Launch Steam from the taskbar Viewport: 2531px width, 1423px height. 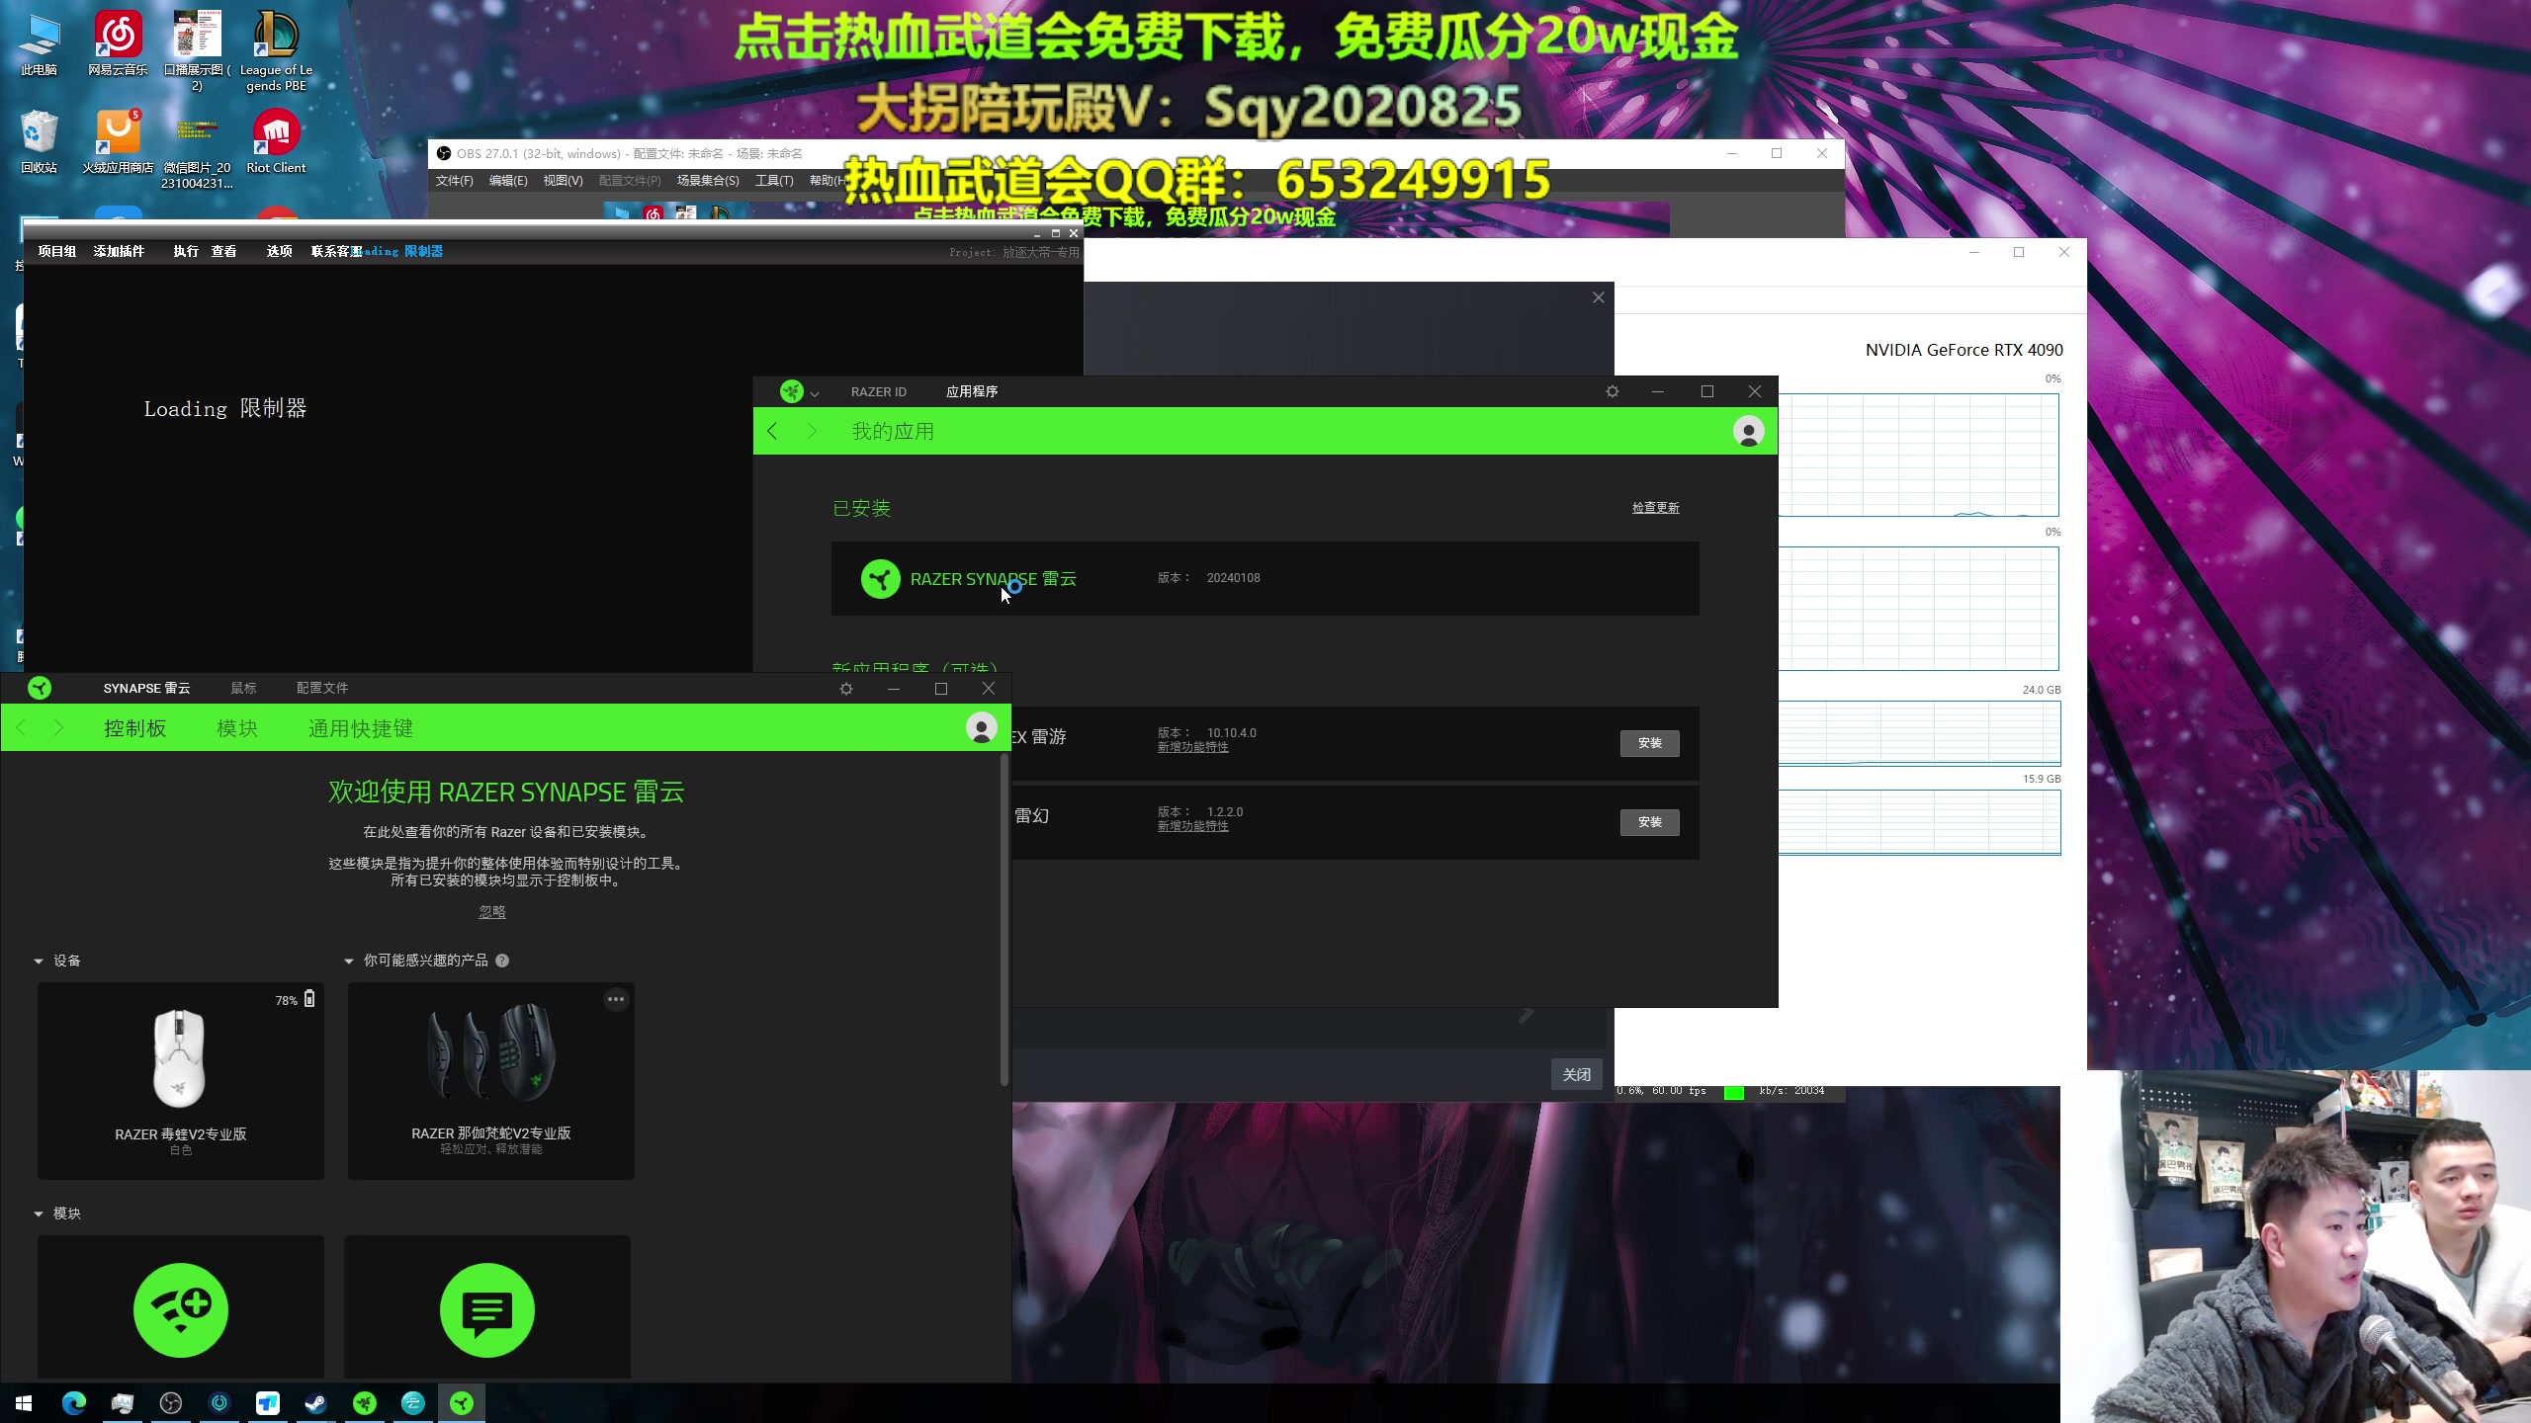tap(315, 1403)
